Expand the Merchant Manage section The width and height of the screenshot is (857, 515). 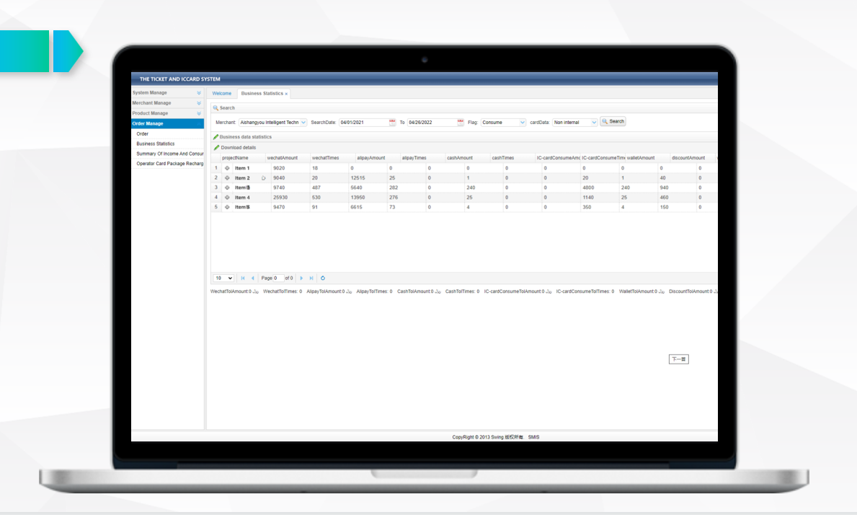(166, 103)
